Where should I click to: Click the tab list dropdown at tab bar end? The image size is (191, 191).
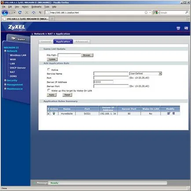(x=188, y=19)
